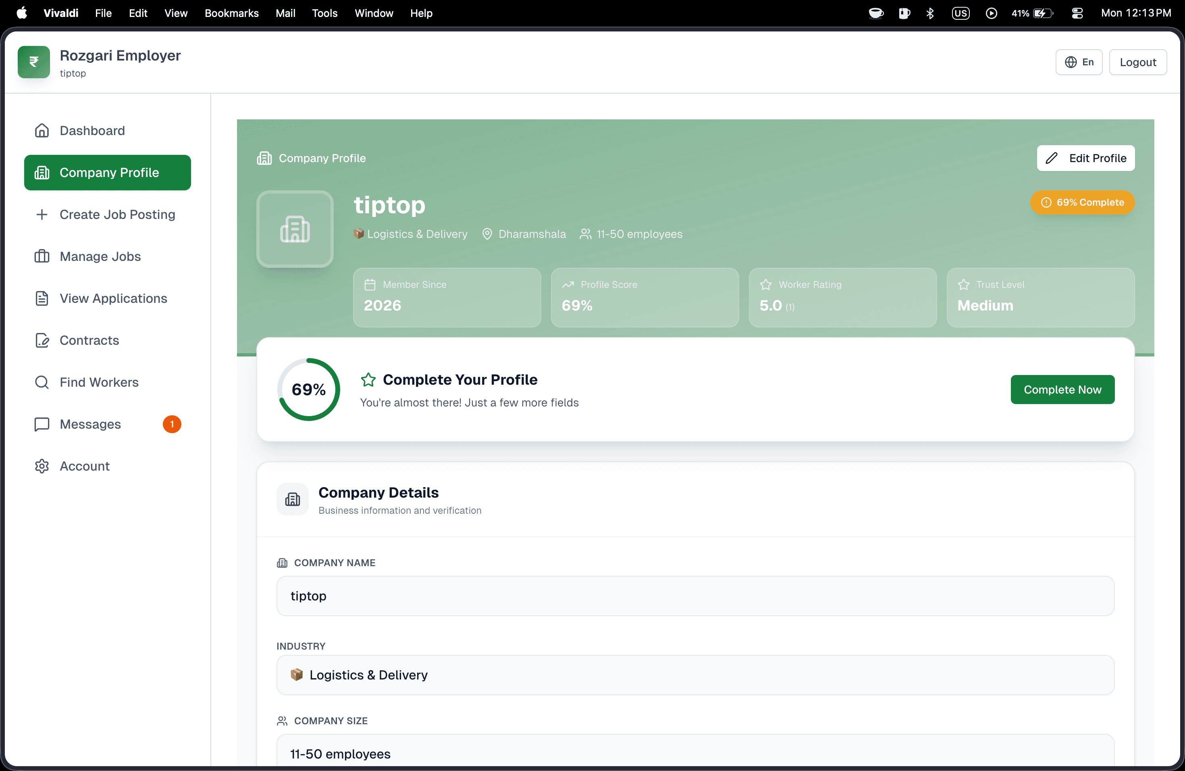Click the Apple logo menu
1185x771 pixels.
tap(21, 13)
